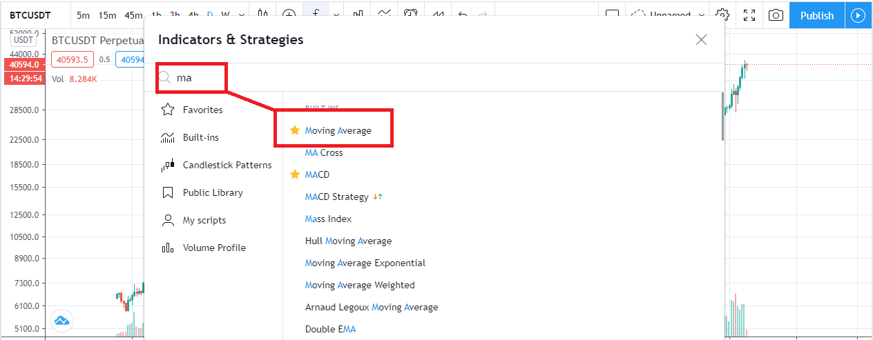This screenshot has width=873, height=340.
Task: Select the 15m timeframe
Action: pyautogui.click(x=107, y=15)
